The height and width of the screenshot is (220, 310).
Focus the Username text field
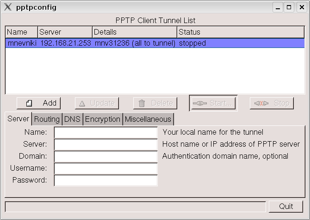pyautogui.click(x=106, y=168)
